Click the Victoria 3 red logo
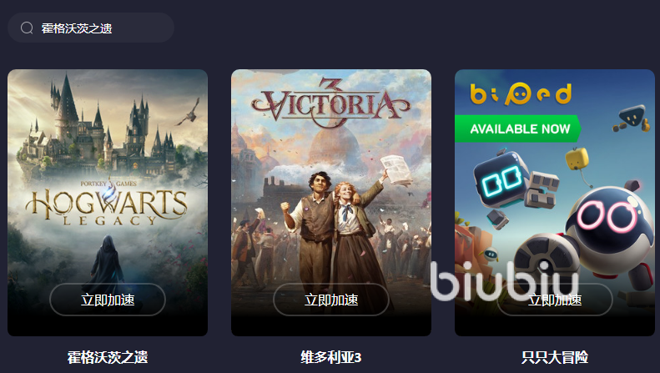The height and width of the screenshot is (373, 660). [330, 103]
